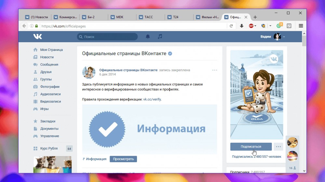Image resolution: width=325 pixels, height=182 pixels.
Task: Open Adblock Plus dropdown arrow
Action: pyautogui.click(x=255, y=26)
